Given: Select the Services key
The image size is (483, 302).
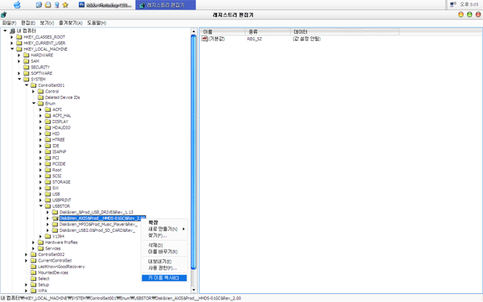Looking at the screenshot, I should [x=53, y=248].
